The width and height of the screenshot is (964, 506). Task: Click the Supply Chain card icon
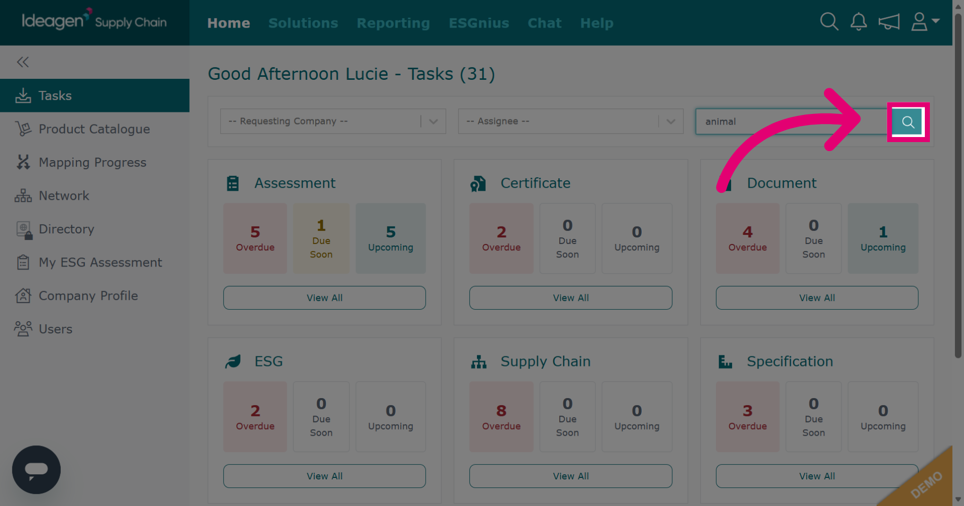point(478,362)
